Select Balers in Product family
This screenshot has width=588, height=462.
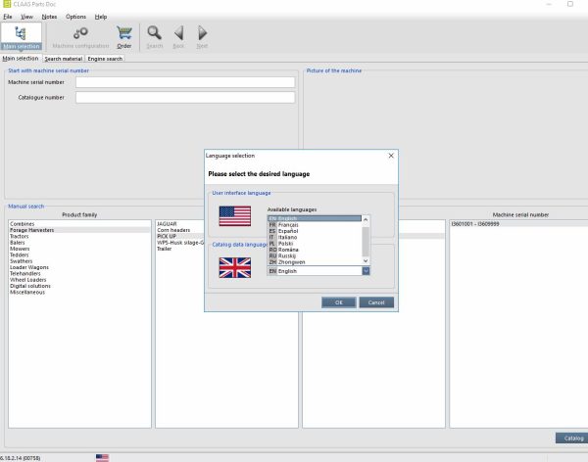tap(79, 243)
